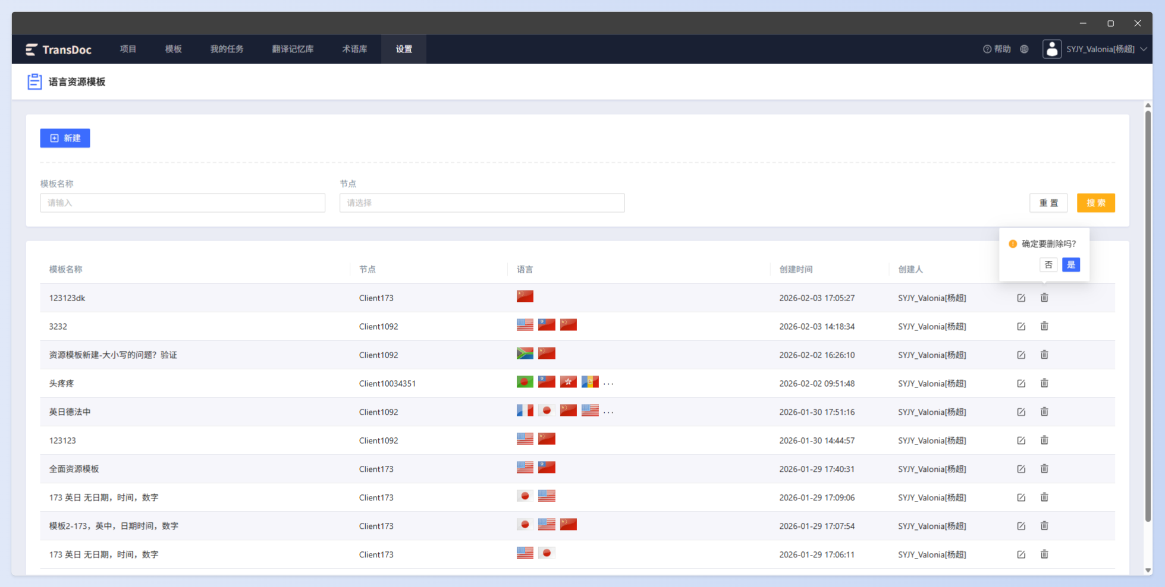Open the 节点 select dropdown

[482, 203]
